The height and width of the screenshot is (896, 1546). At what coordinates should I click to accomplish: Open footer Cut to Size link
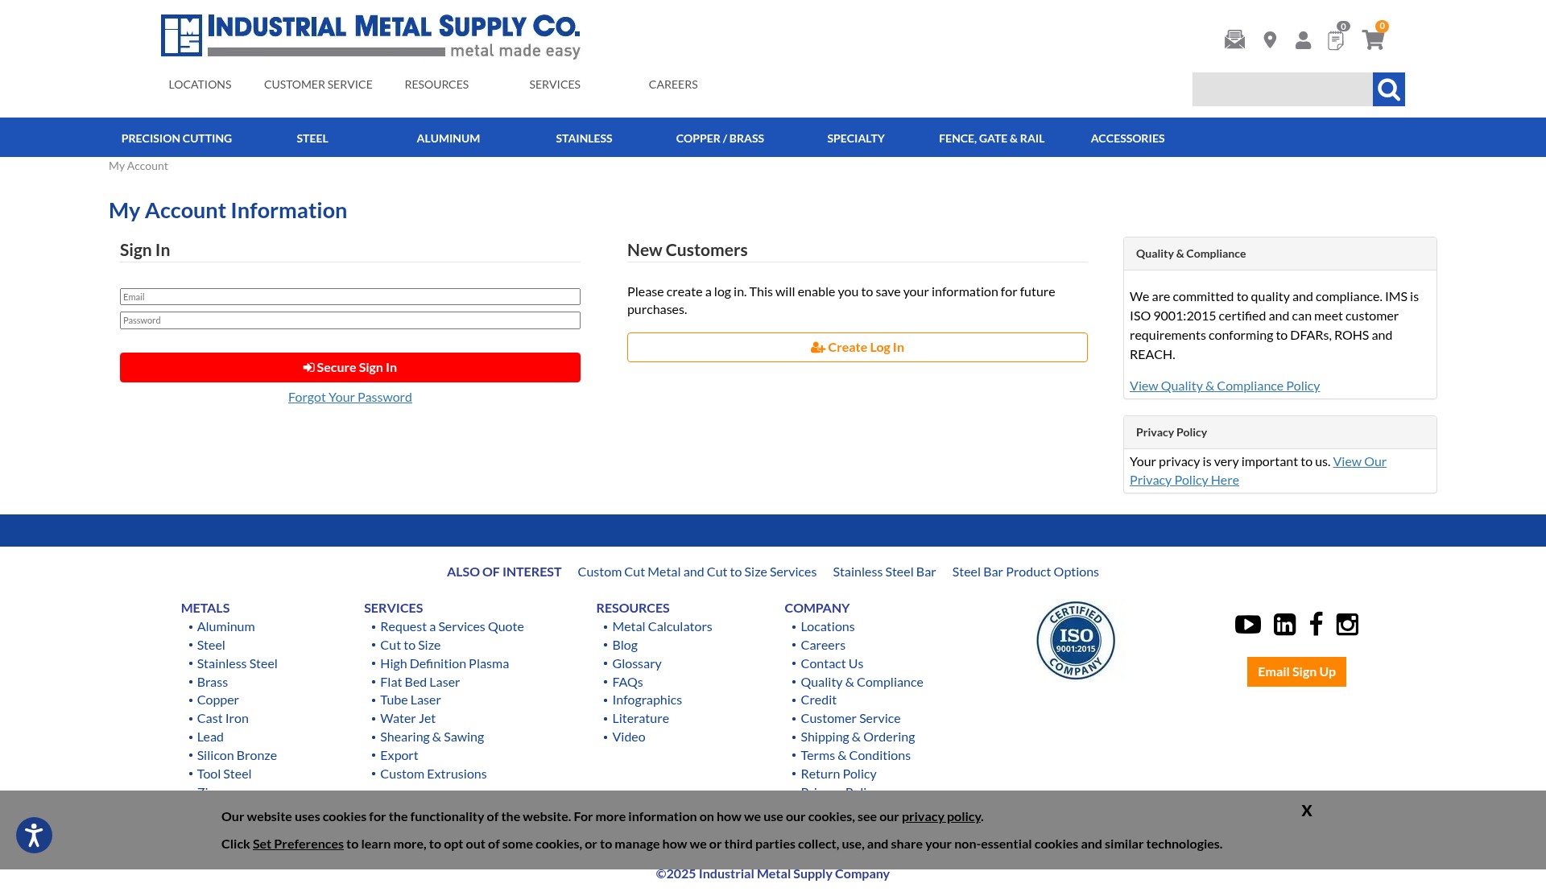411,646
